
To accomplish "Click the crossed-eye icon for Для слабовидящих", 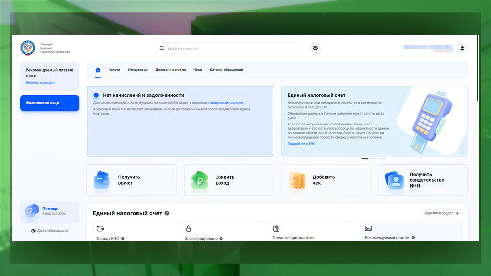I will tap(33, 231).
